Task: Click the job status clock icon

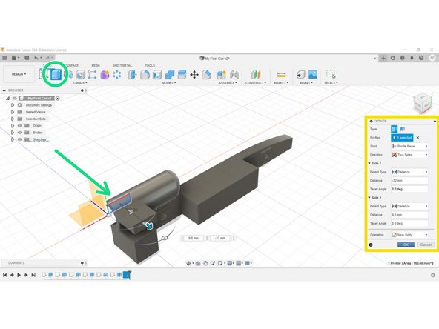Action: tap(403, 58)
